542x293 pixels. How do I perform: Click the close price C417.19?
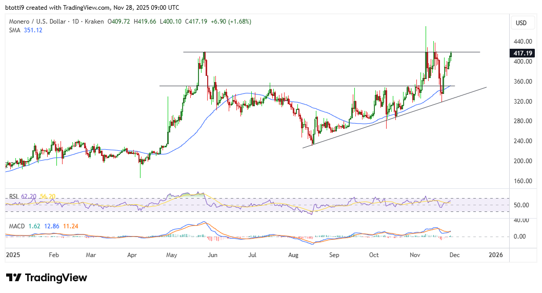point(196,22)
